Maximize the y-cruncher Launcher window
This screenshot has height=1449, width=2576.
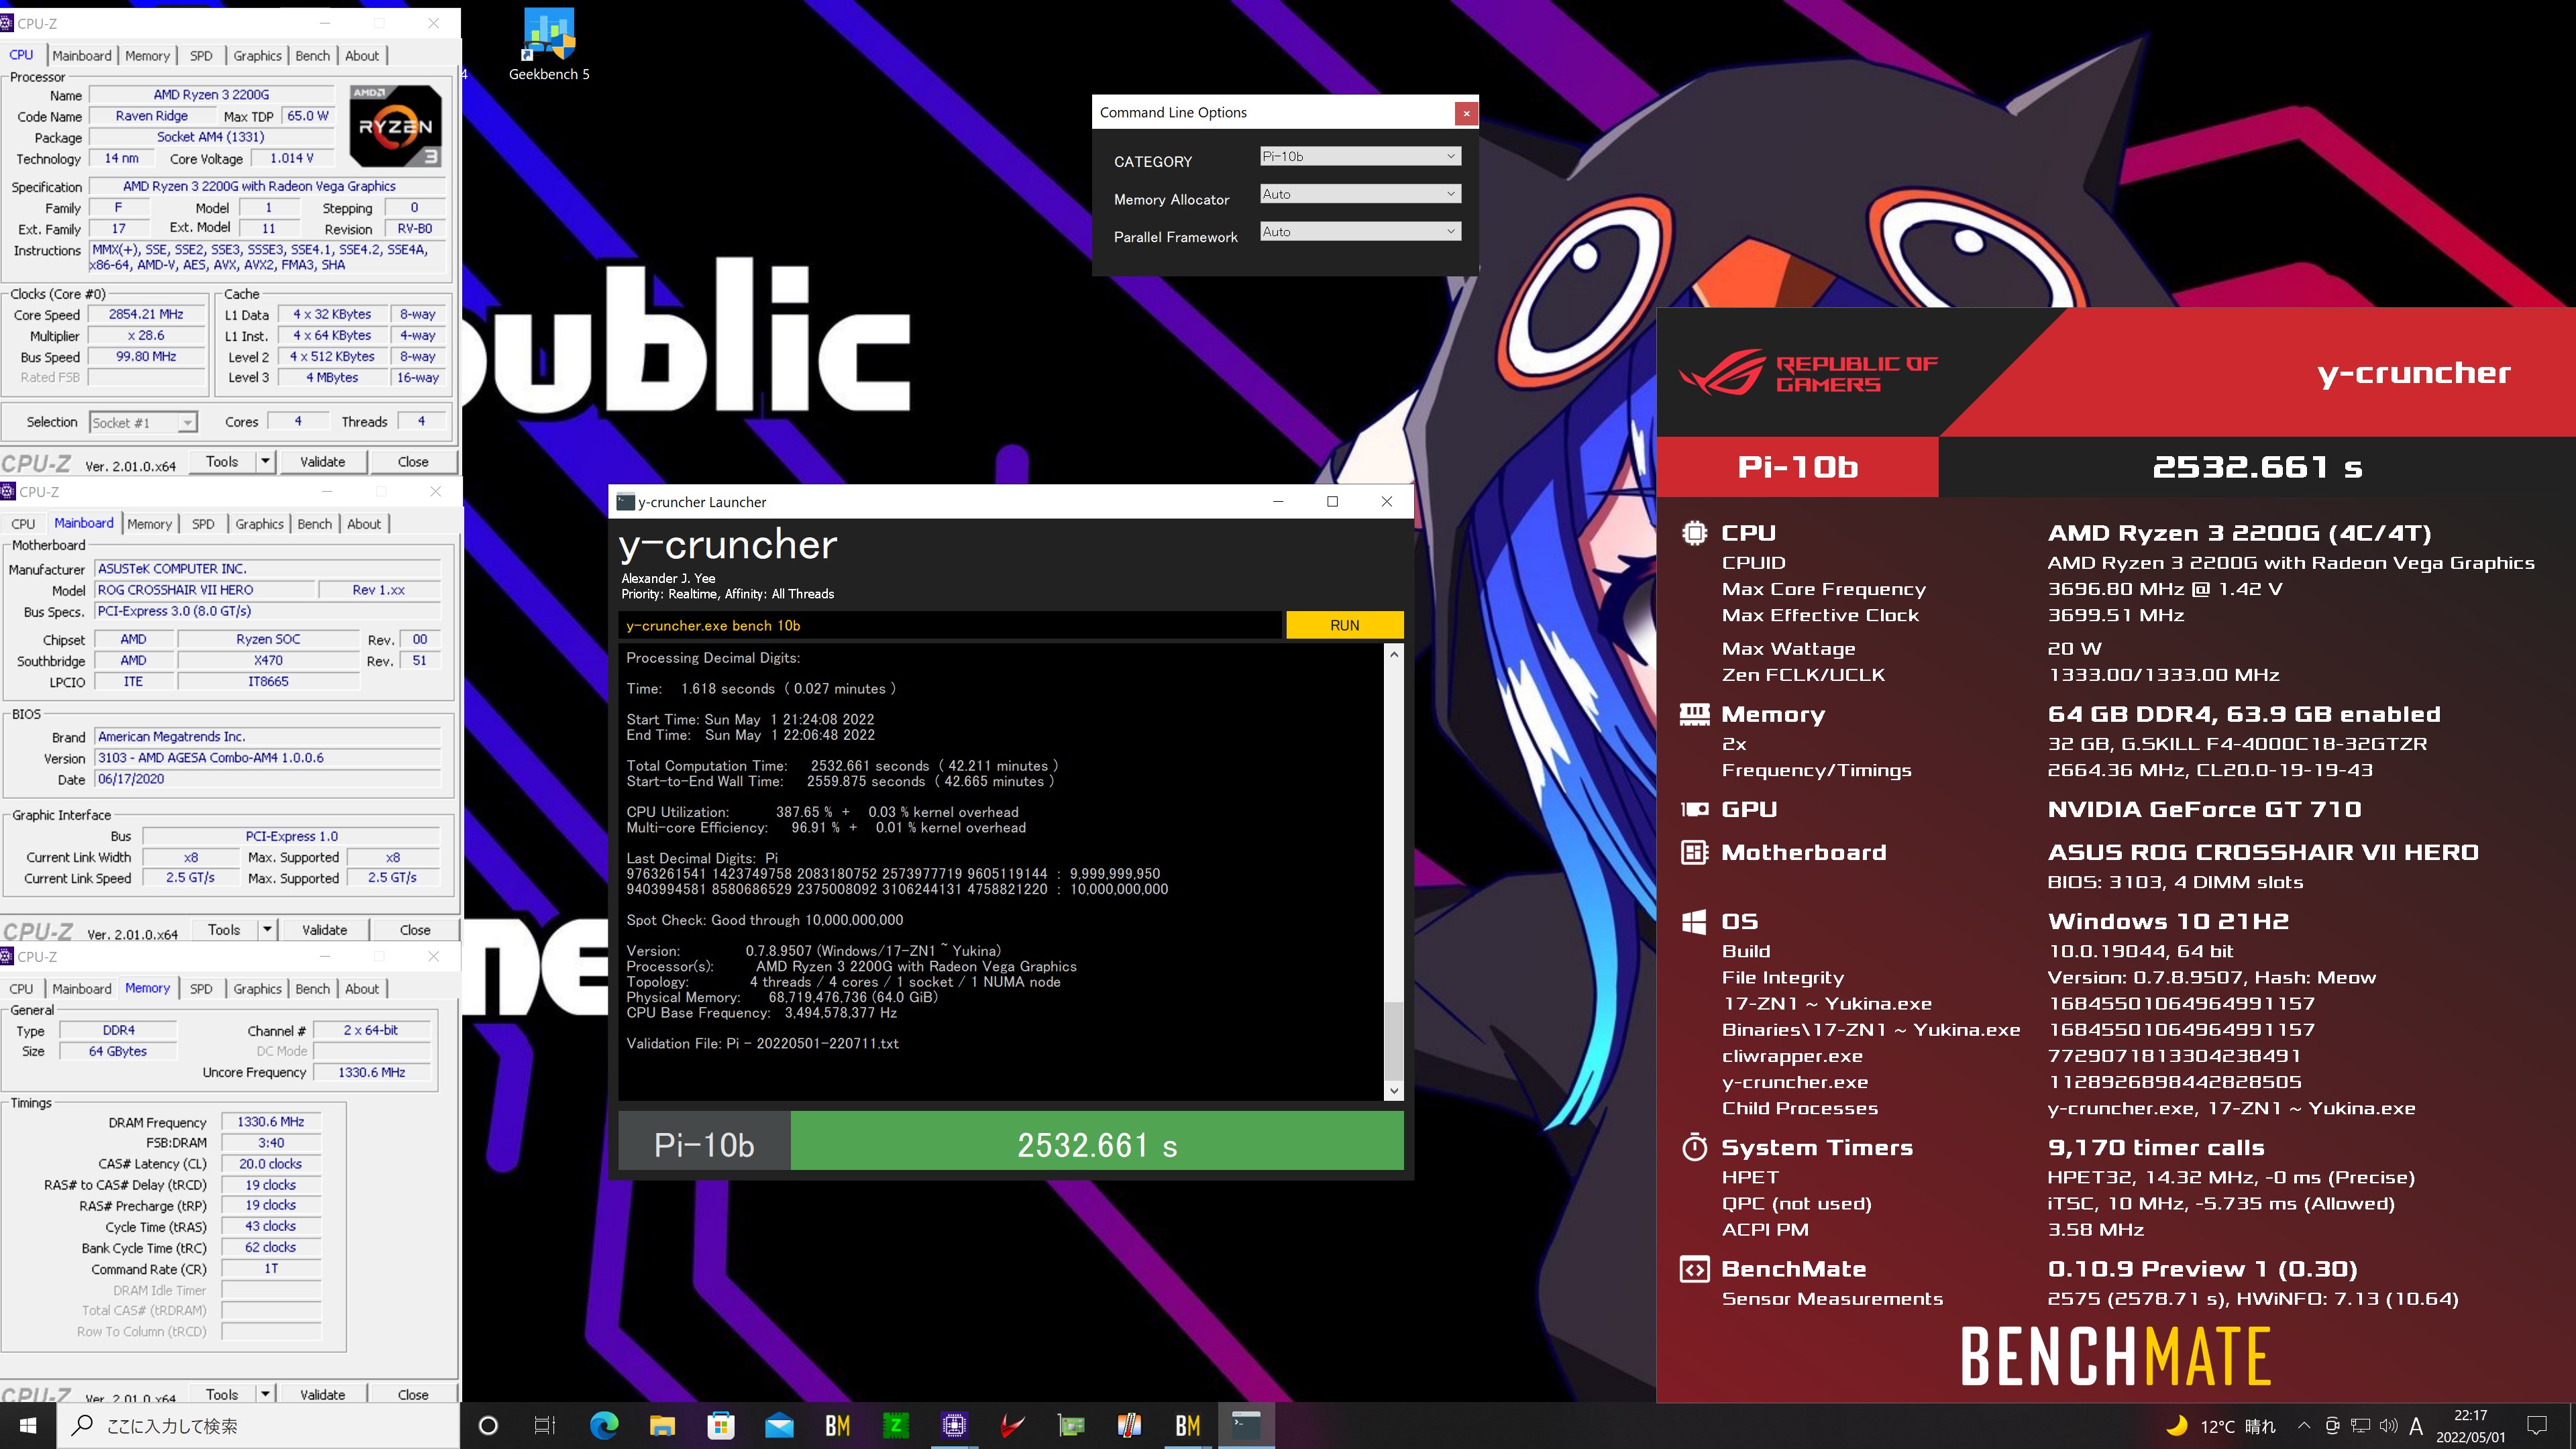pyautogui.click(x=1332, y=502)
